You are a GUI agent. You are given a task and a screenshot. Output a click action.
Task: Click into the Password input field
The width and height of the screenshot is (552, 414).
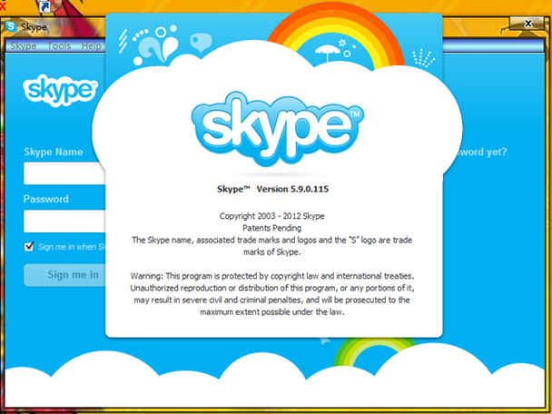click(64, 222)
